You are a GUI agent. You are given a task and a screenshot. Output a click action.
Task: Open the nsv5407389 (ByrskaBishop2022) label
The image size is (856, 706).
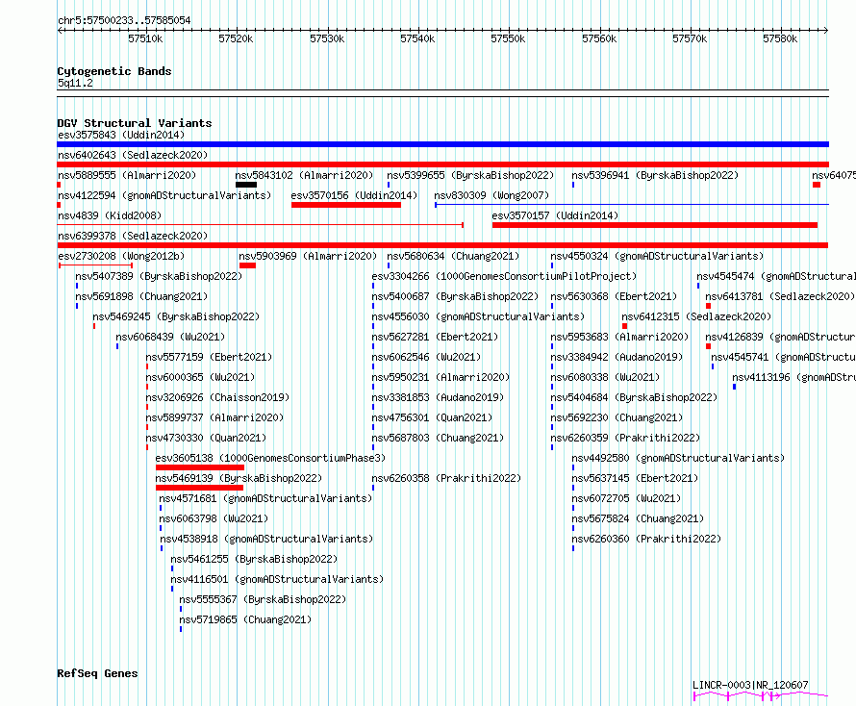coord(159,276)
